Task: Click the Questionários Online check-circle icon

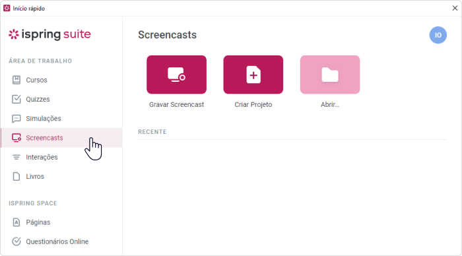Action: [16, 241]
